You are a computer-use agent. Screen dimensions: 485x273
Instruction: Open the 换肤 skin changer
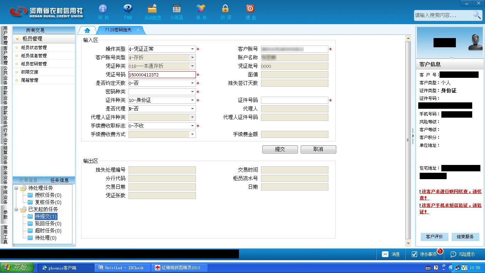[x=201, y=12]
